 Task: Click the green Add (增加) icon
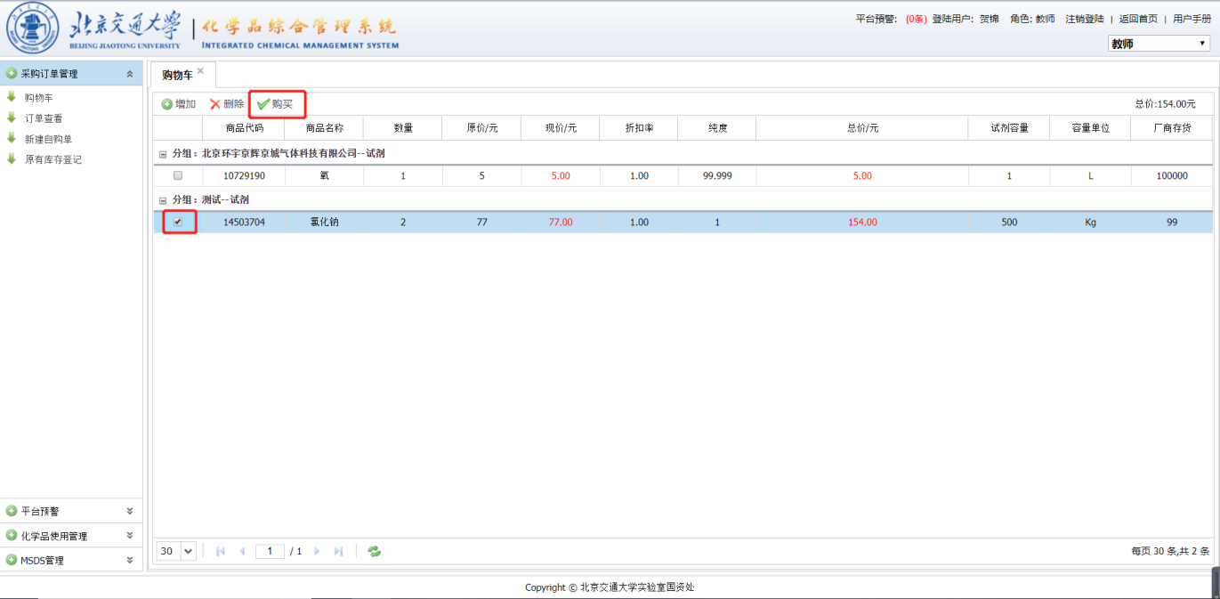click(167, 104)
